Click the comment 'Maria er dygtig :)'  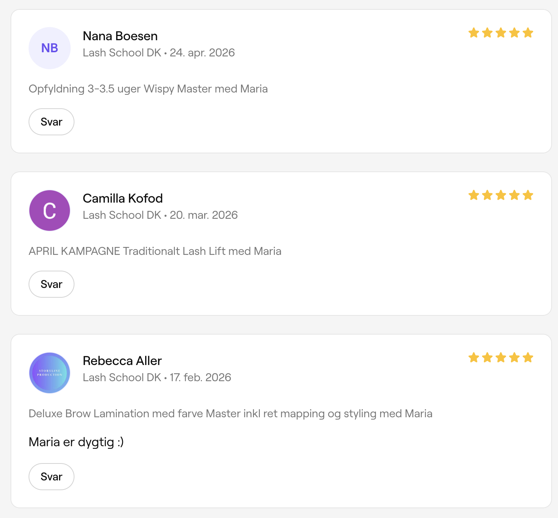pyautogui.click(x=76, y=442)
